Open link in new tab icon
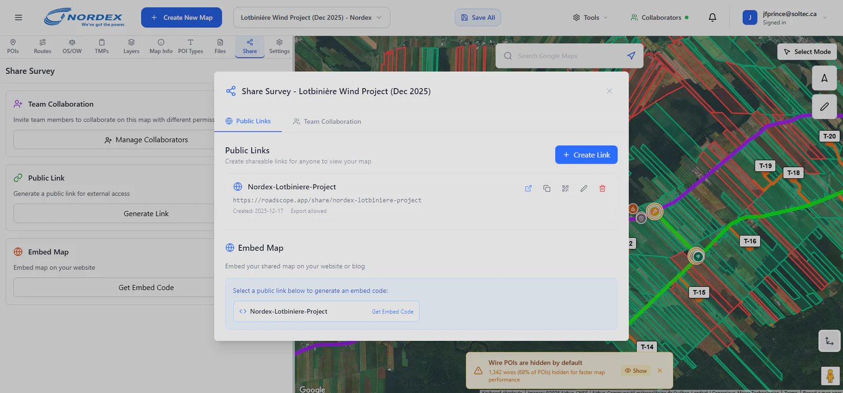The width and height of the screenshot is (843, 393). coord(528,188)
